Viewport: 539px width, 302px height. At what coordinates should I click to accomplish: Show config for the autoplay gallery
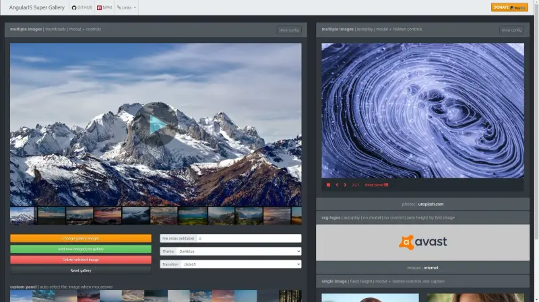[511, 30]
